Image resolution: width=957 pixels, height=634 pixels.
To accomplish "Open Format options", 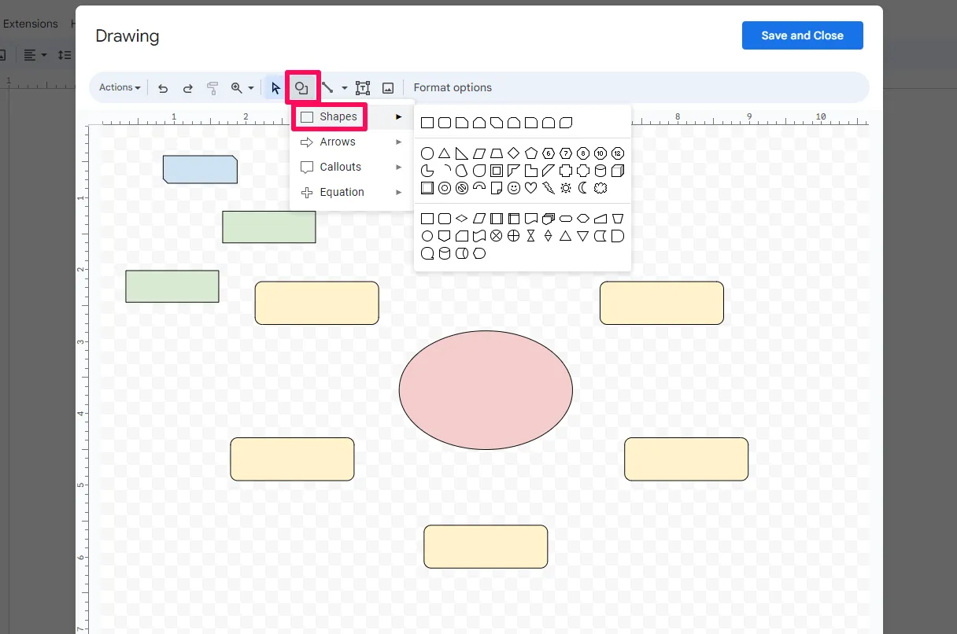I will pyautogui.click(x=453, y=87).
